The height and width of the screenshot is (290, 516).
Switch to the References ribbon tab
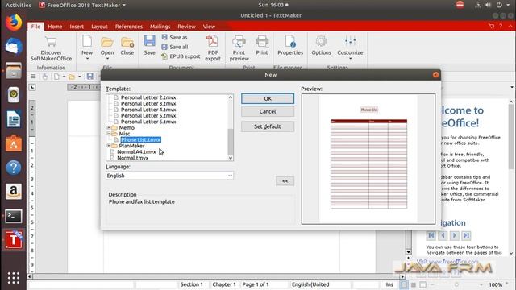pos(129,27)
